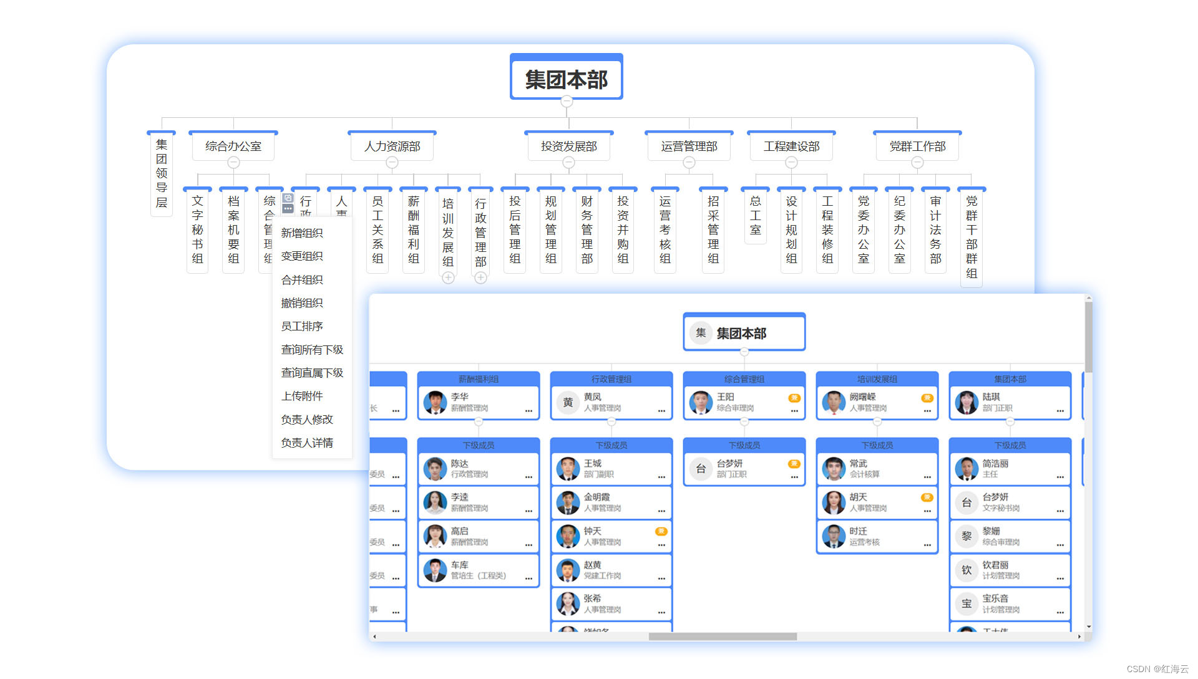Collapse the top 集团本部 root node
This screenshot has width=1198, height=679.
point(567,101)
